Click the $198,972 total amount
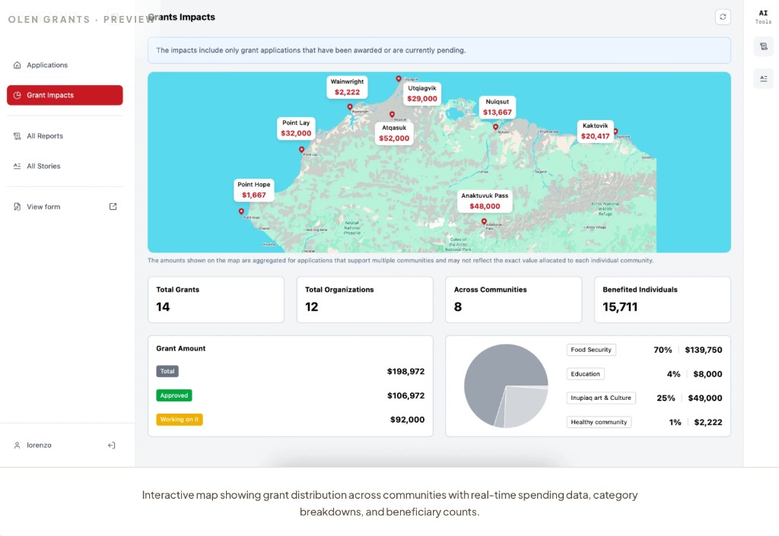This screenshot has width=779, height=536. click(x=406, y=371)
